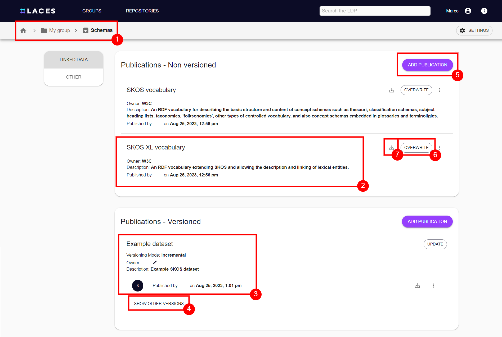
Task: Update the Example dataset publication
Action: coord(435,244)
